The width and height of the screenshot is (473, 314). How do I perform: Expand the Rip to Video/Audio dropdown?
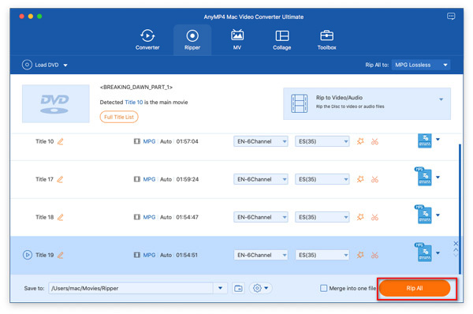tap(441, 99)
